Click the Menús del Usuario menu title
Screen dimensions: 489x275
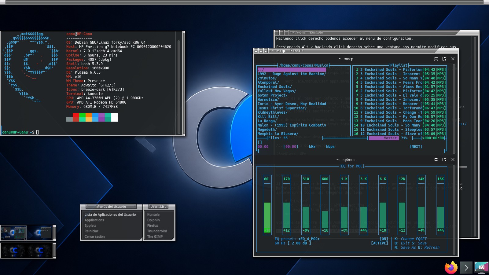point(111,207)
